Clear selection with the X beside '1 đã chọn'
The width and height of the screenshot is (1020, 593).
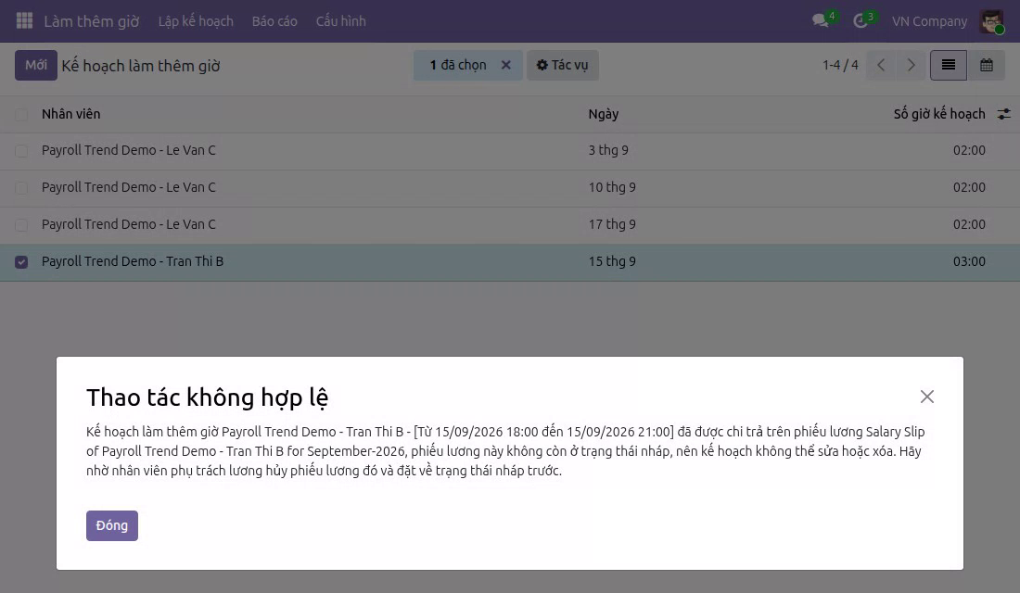[506, 65]
